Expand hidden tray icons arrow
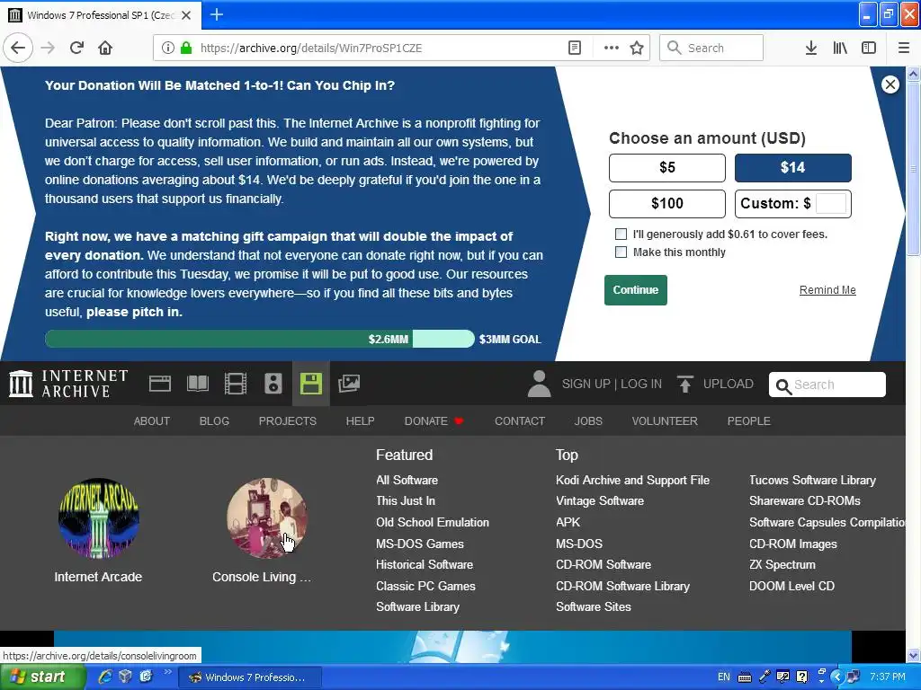This screenshot has height=690, width=921. 838,677
